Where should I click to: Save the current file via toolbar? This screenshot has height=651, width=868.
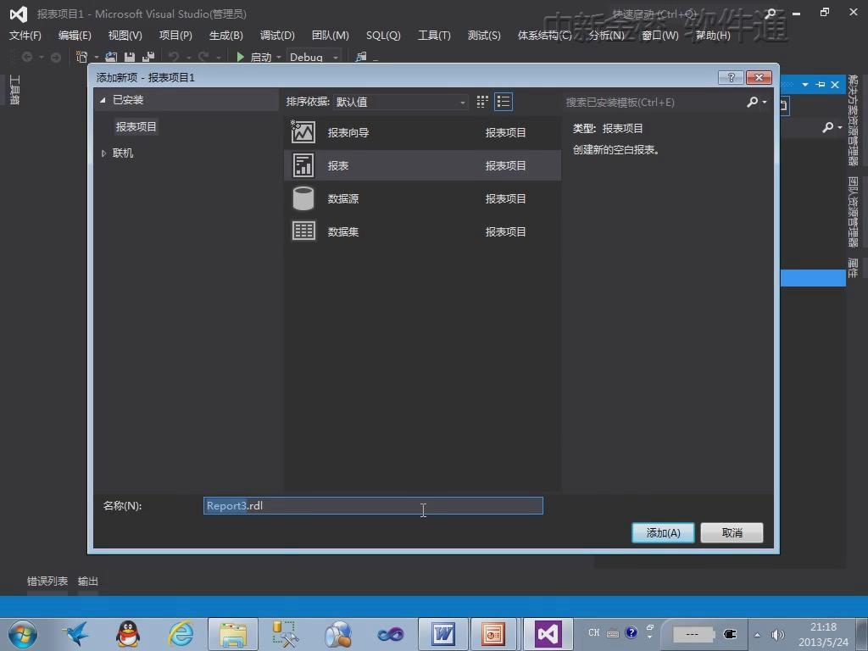tap(130, 57)
